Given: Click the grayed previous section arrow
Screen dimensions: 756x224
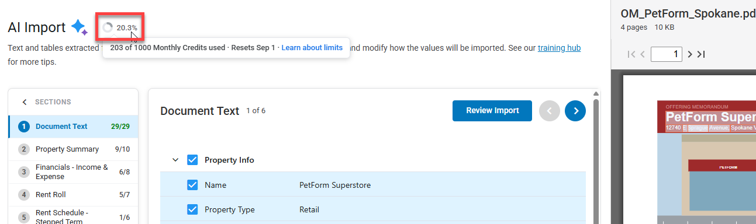Looking at the screenshot, I should pos(550,111).
